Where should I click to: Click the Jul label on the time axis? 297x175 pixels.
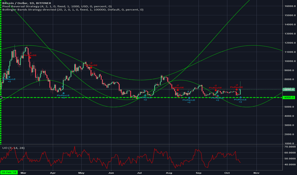coord(139,173)
